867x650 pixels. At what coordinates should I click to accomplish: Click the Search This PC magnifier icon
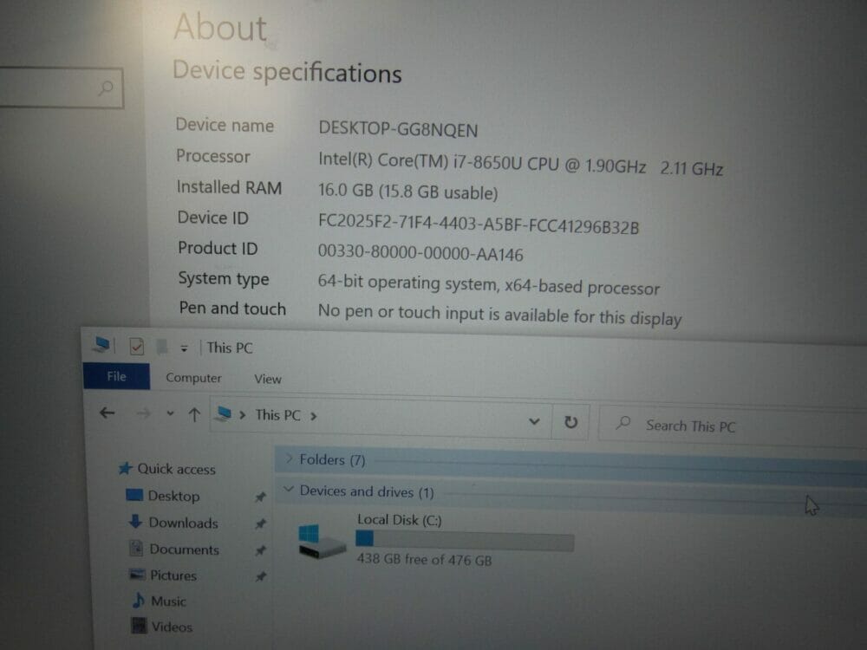click(x=623, y=424)
